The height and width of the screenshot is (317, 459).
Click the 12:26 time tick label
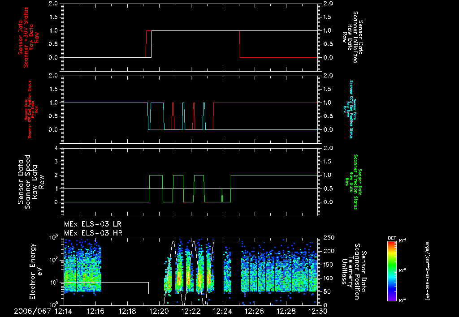point(255,312)
